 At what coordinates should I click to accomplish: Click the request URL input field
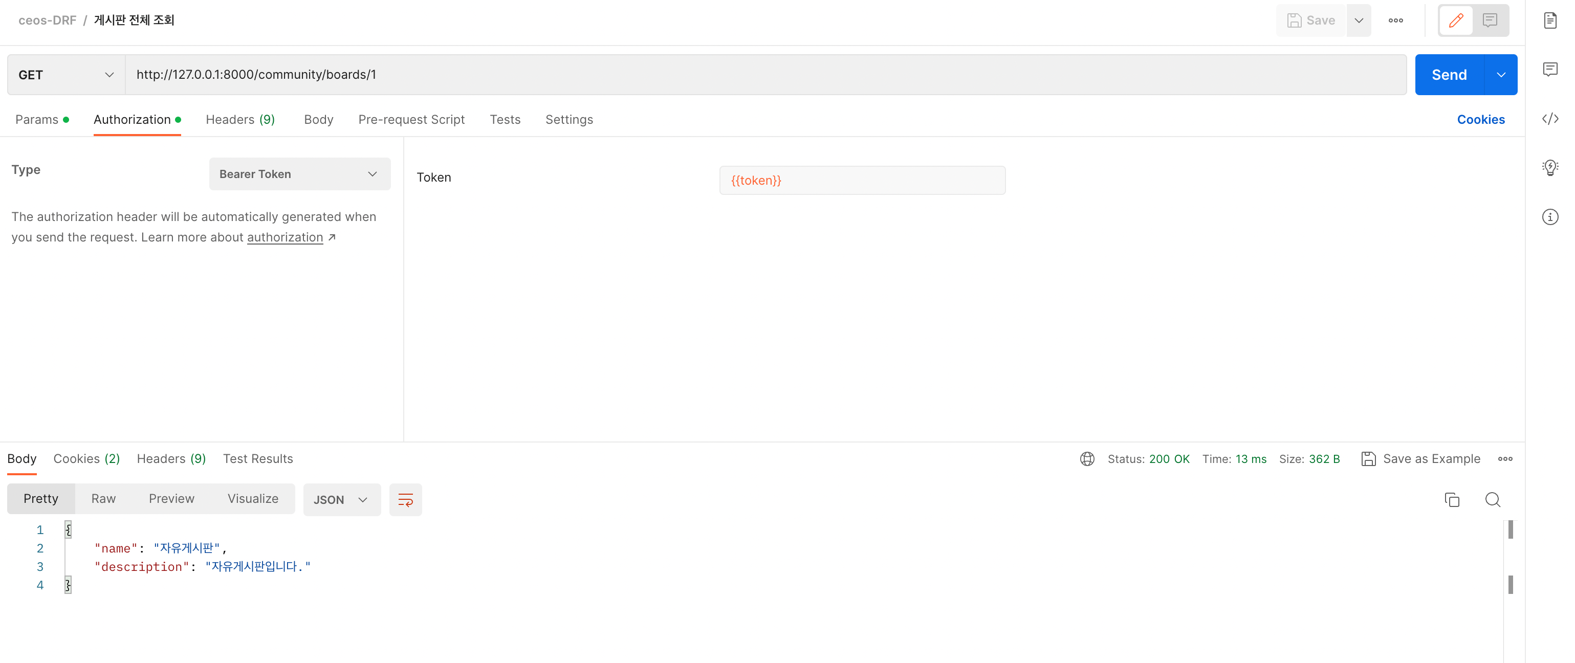tap(765, 75)
